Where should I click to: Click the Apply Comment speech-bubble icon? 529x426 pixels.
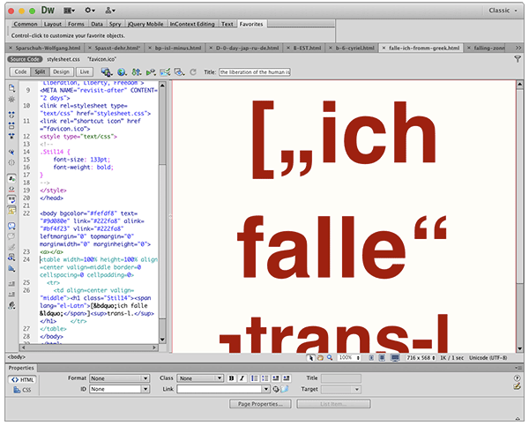(x=11, y=226)
